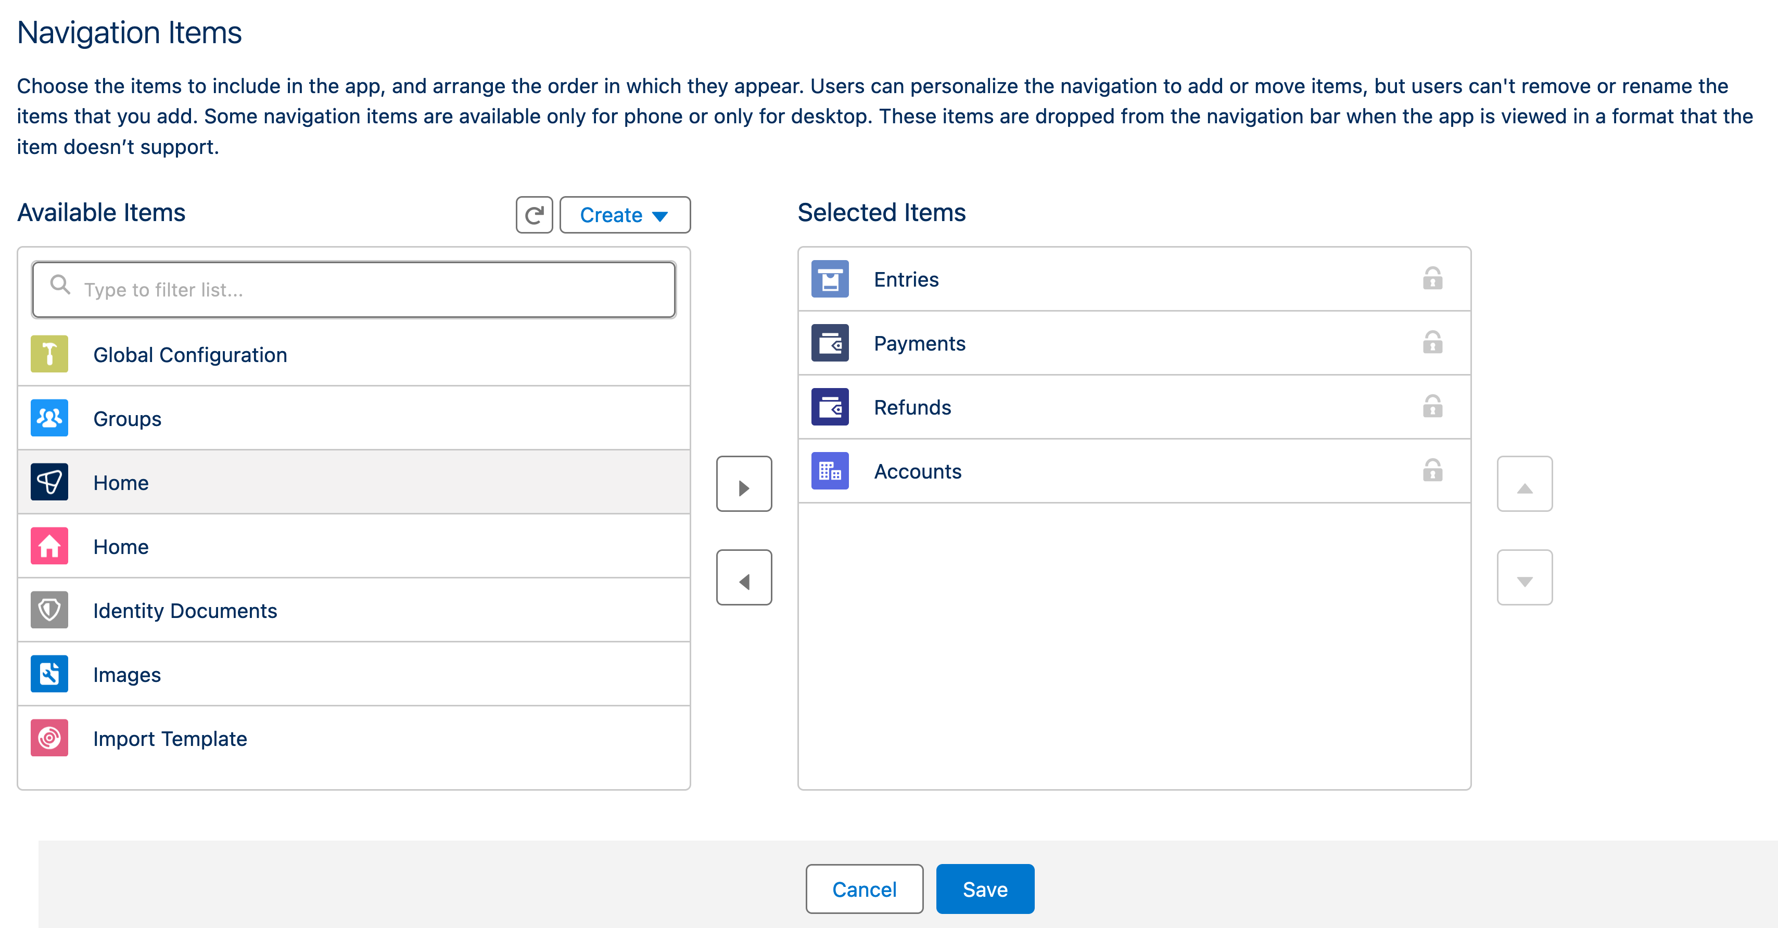The height and width of the screenshot is (928, 1778).
Task: Click the Import Template target icon
Action: (x=49, y=738)
